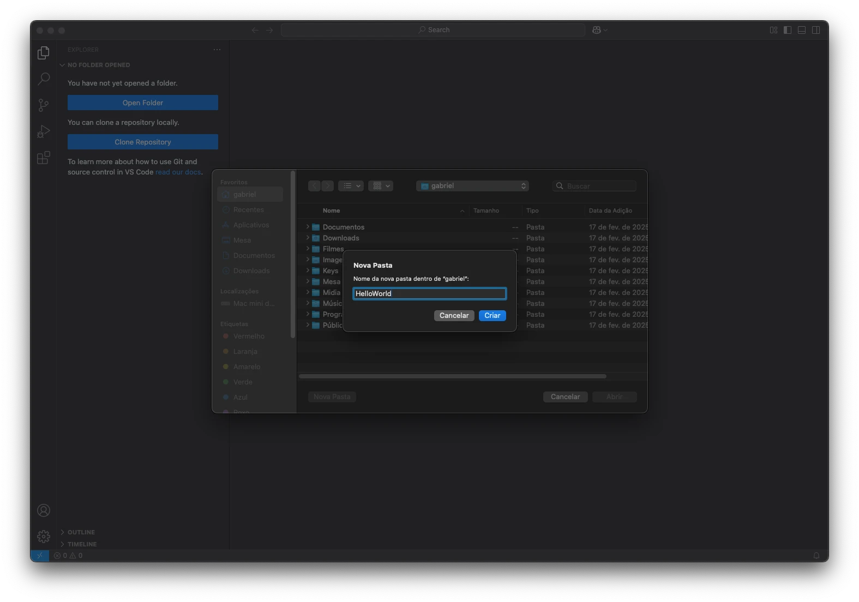Open the Source Control view icon
The width and height of the screenshot is (859, 602).
pos(44,105)
